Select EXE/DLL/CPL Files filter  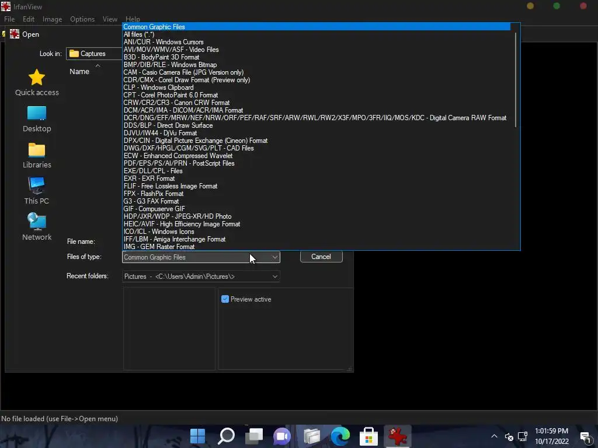(316, 171)
